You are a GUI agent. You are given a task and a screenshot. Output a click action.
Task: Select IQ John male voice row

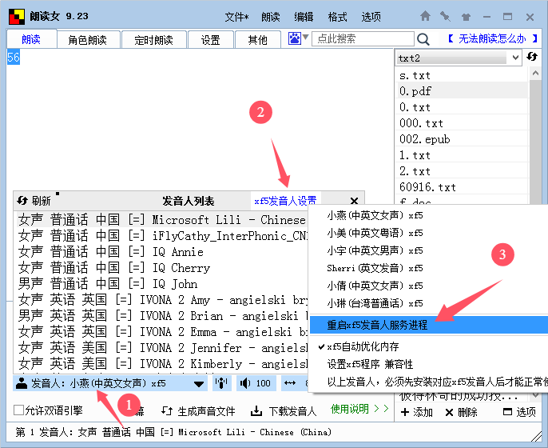[162, 283]
